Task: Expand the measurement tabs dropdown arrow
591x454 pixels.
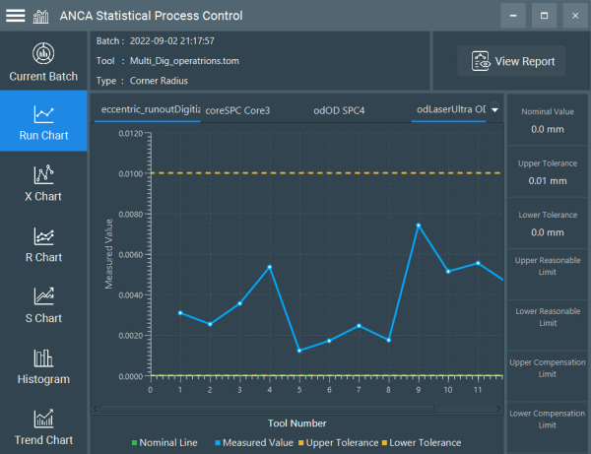Action: click(x=494, y=110)
